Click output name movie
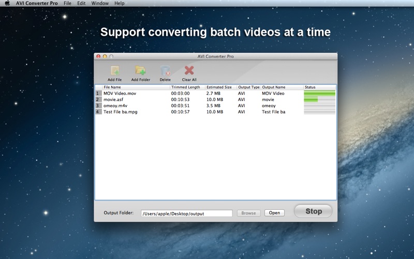 [x=268, y=99]
